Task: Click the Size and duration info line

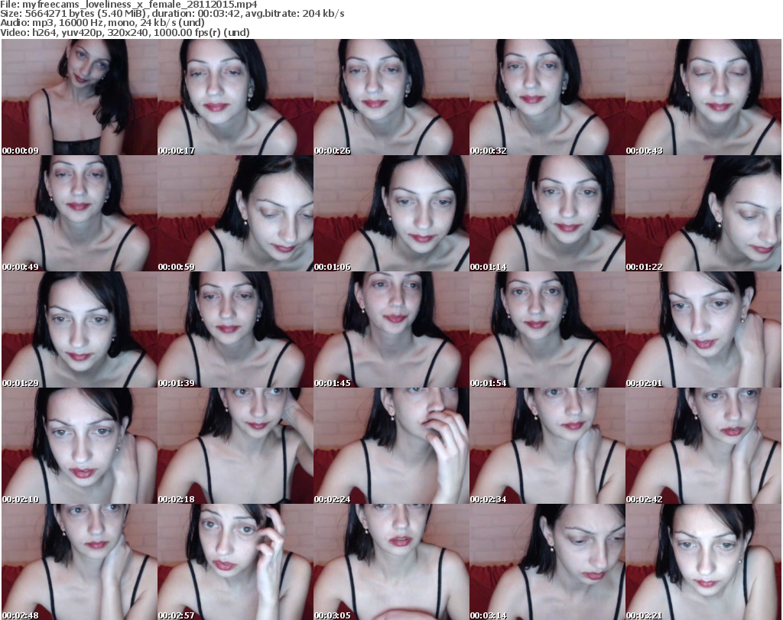Action: [172, 14]
